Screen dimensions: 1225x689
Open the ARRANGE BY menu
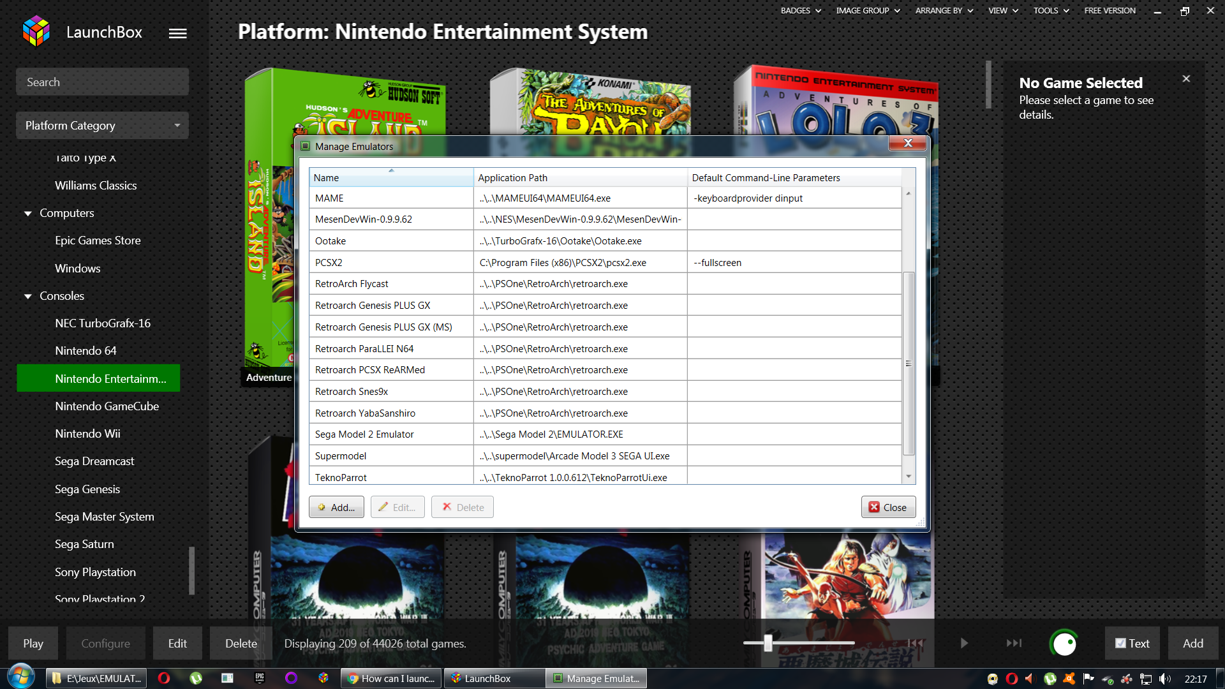pos(944,11)
